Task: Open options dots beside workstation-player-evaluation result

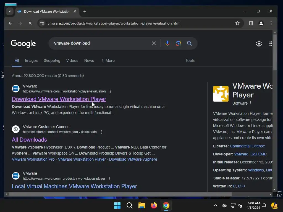Action: (x=110, y=91)
